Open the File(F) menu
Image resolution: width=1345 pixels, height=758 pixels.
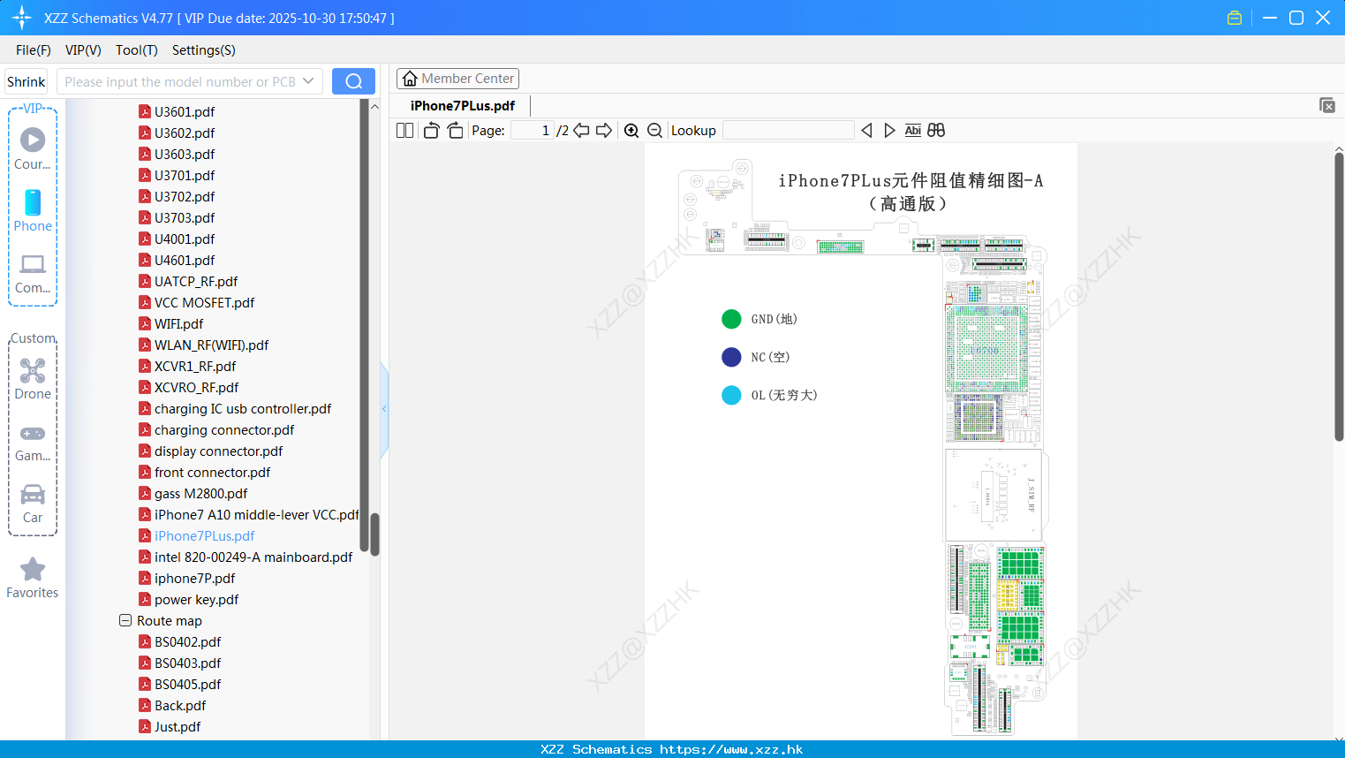point(34,50)
